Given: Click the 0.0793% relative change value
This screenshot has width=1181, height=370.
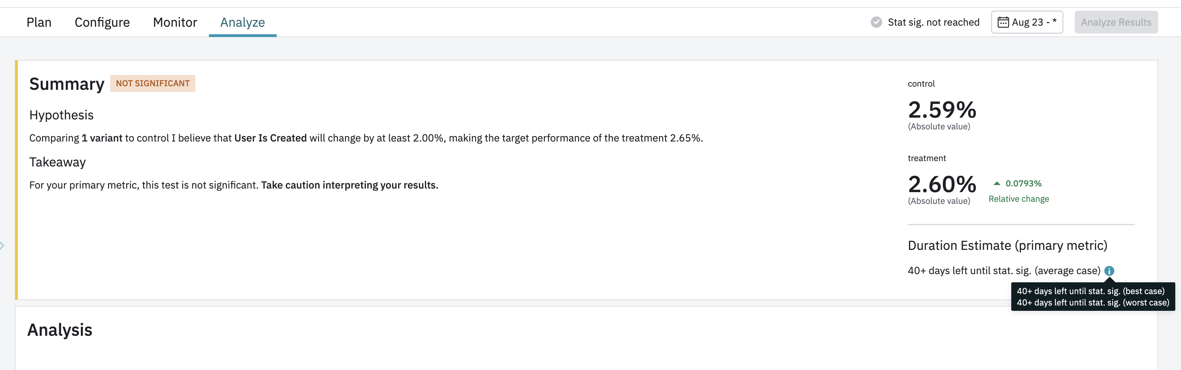Looking at the screenshot, I should click(1023, 183).
